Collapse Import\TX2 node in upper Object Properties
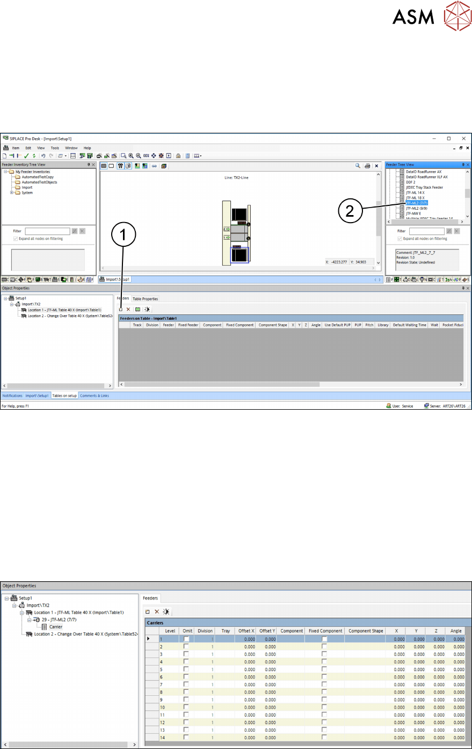Image resolution: width=472 pixels, height=749 pixels. pyautogui.click(x=11, y=304)
